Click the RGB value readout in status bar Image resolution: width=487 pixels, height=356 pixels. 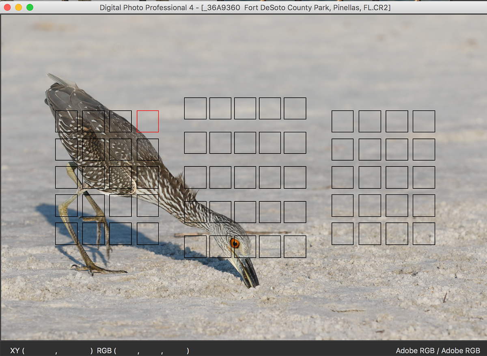143,351
